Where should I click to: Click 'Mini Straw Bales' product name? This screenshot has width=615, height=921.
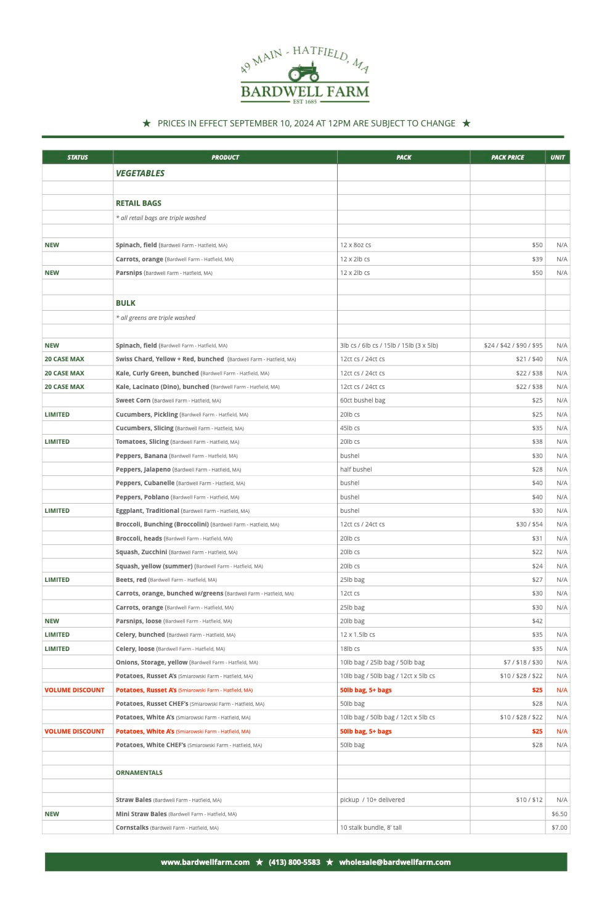coord(141,814)
